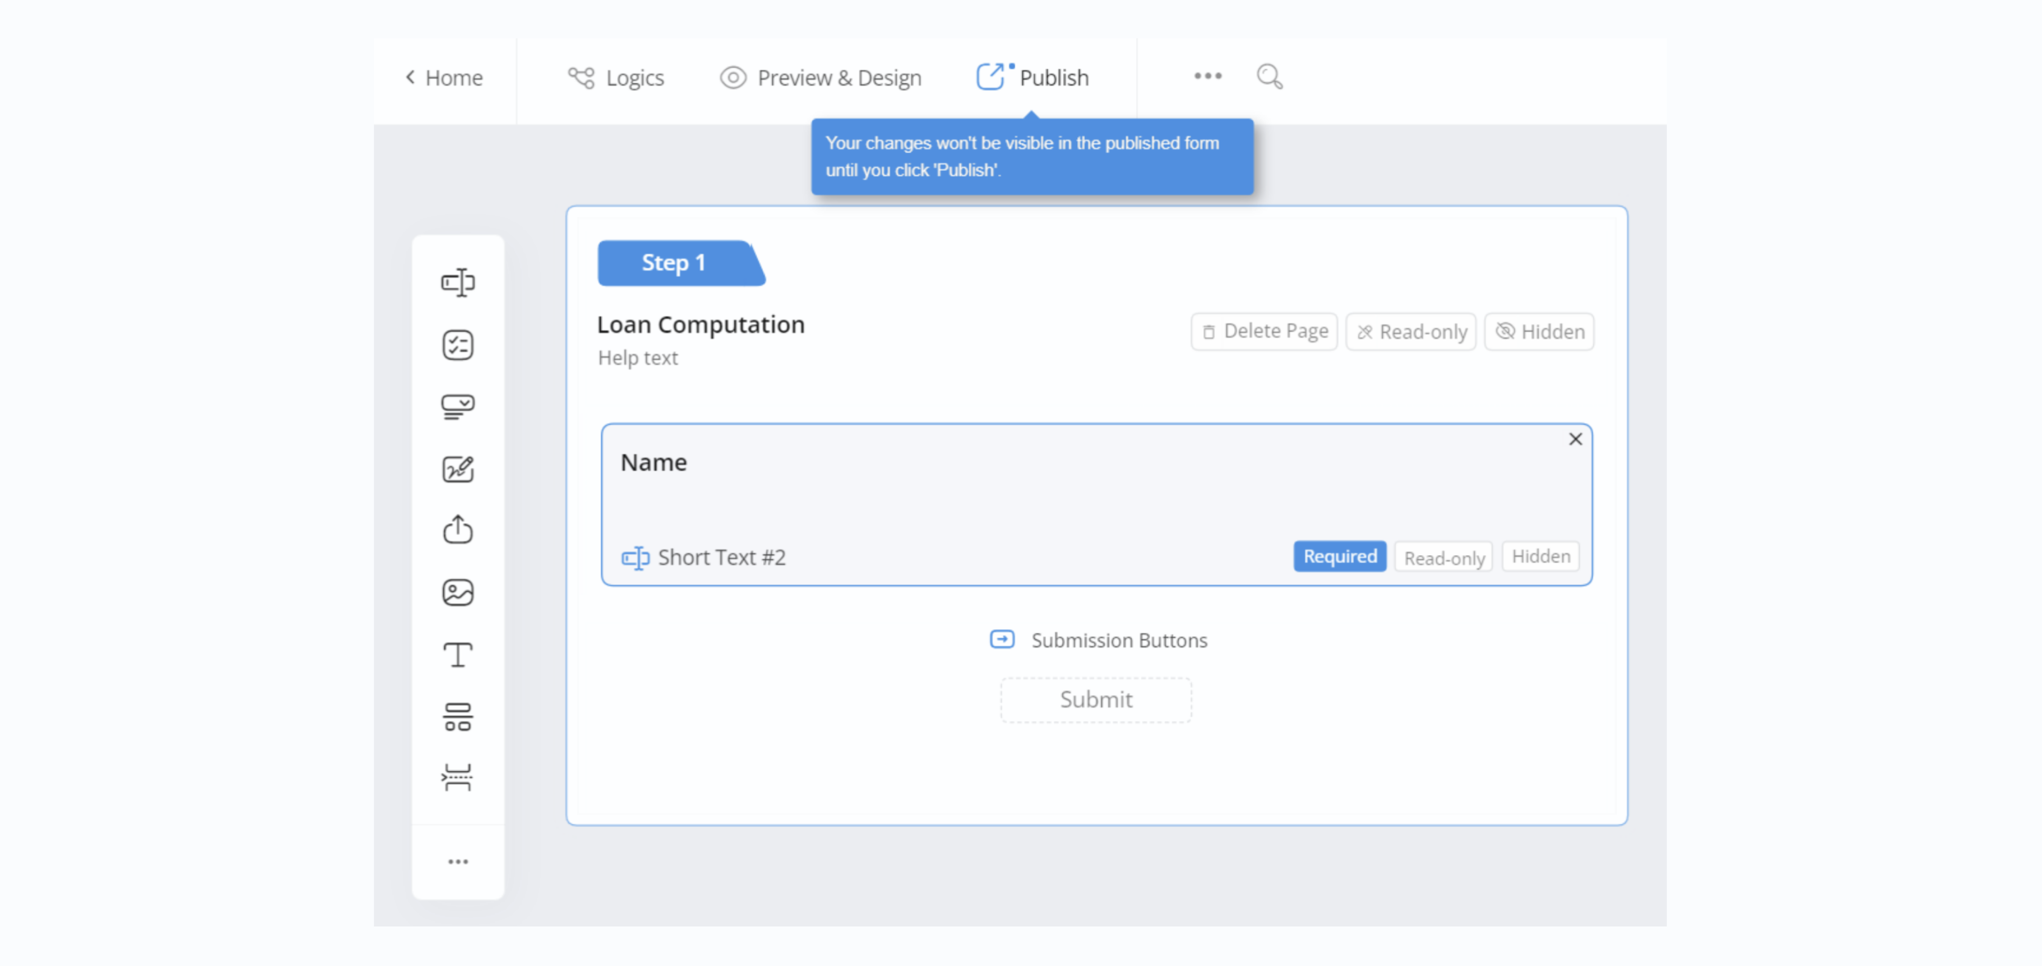Screen dimensions: 2042x966
Task: Add a file upload field
Action: coord(457,529)
